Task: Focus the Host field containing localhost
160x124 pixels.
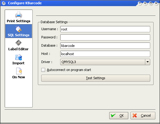Action: [105, 54]
